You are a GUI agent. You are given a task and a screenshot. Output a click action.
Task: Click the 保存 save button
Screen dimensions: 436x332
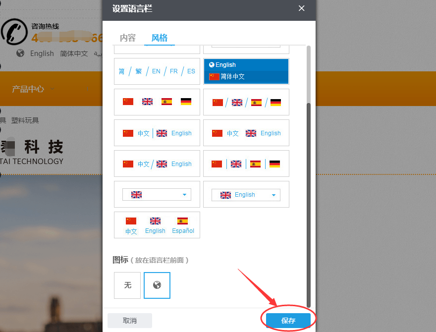point(288,321)
